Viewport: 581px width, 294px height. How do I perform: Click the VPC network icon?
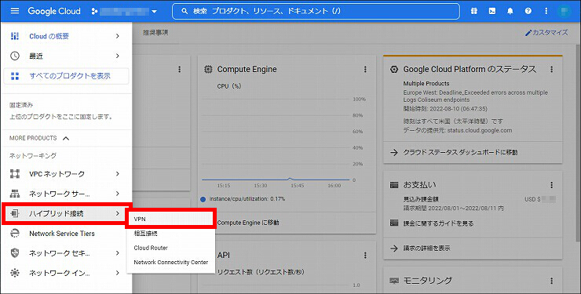tap(15, 173)
